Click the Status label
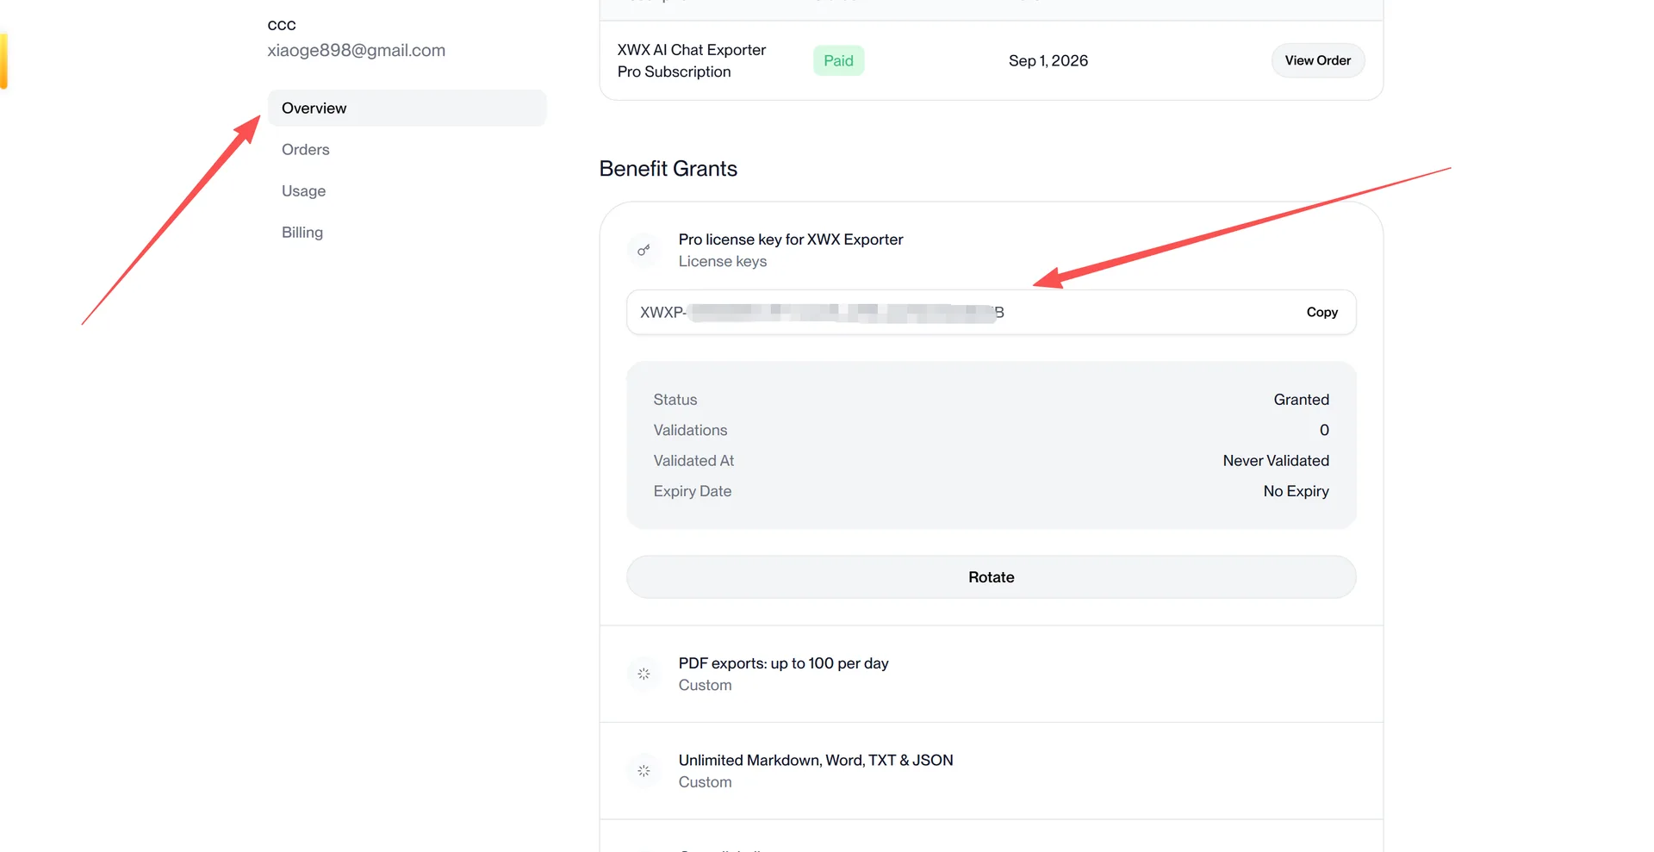This screenshot has width=1654, height=852. [675, 400]
